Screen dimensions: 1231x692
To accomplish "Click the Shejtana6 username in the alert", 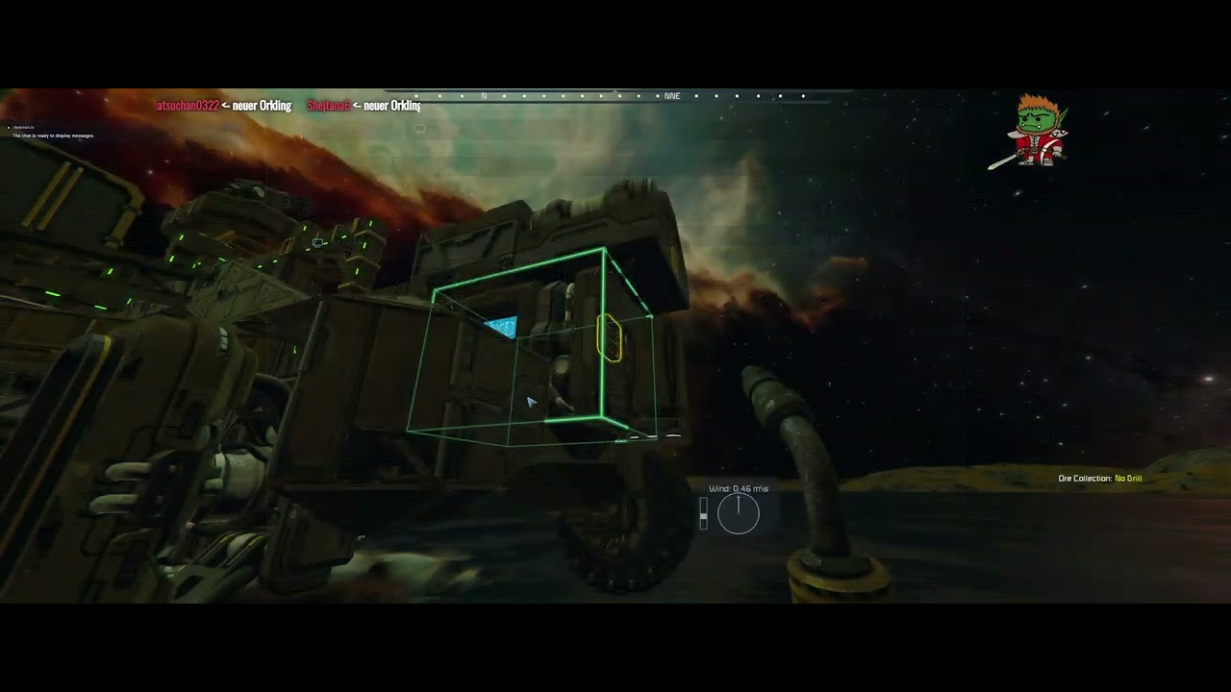I will pos(328,106).
